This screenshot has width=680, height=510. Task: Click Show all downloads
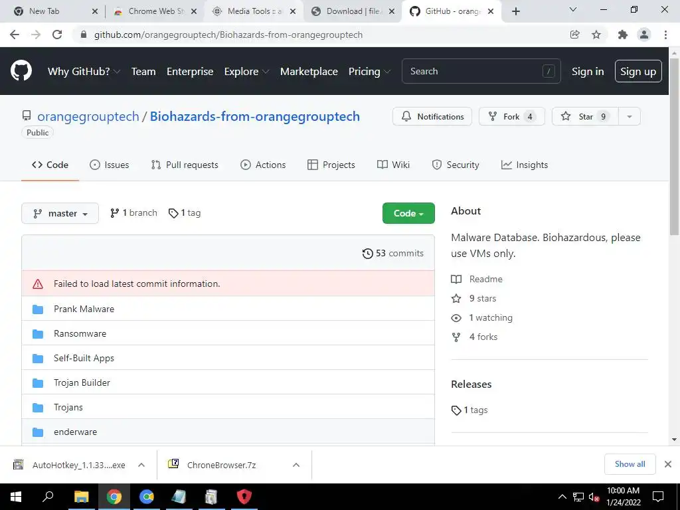click(630, 464)
